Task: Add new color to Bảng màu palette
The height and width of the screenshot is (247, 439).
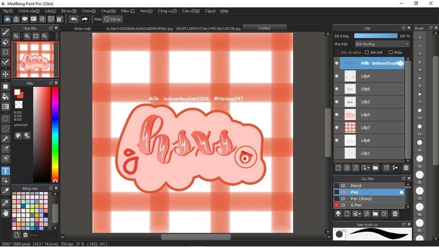Action: (x=17, y=235)
